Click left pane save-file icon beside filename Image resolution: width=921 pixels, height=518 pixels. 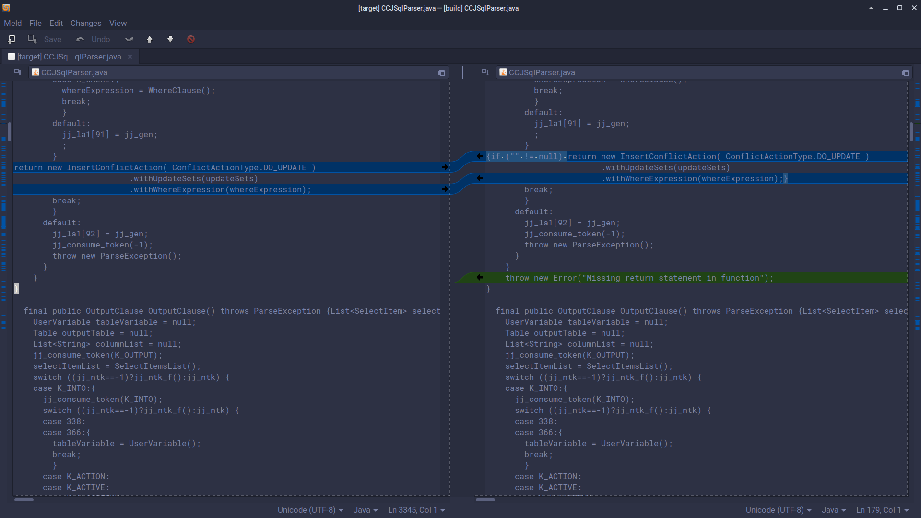point(18,72)
